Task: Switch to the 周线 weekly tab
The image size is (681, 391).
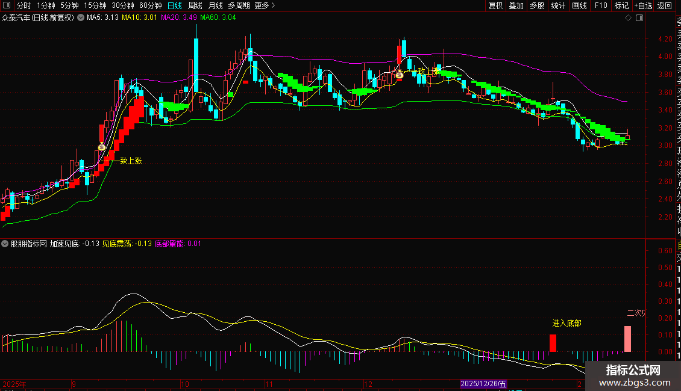Action: [195, 5]
